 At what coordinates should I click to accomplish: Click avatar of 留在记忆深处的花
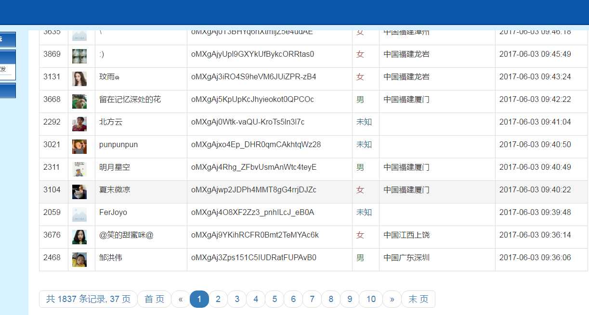click(79, 101)
